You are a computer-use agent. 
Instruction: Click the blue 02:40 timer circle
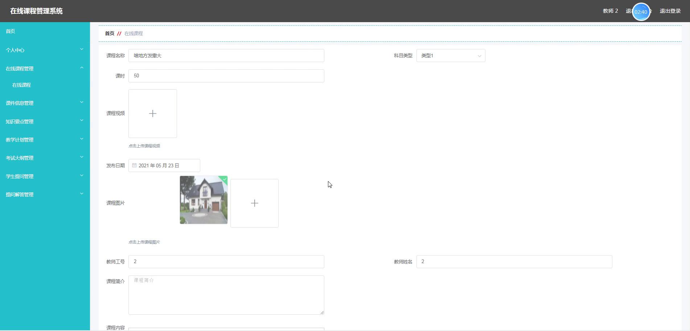pos(641,12)
